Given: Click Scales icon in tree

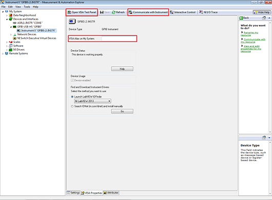Looking at the screenshot, I should 11,42.
